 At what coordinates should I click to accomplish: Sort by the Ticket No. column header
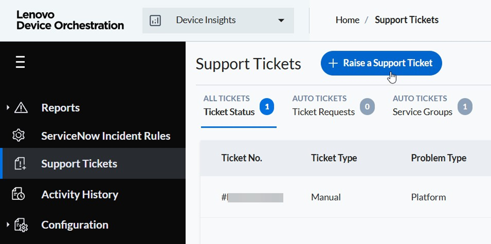coord(241,158)
